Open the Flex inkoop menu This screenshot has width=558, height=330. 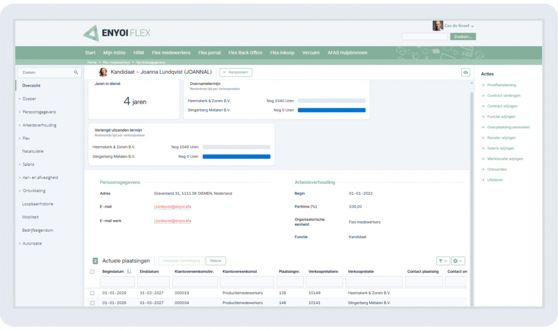(282, 53)
